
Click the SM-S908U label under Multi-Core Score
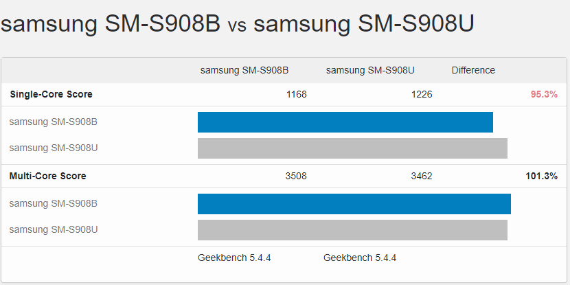53,230
